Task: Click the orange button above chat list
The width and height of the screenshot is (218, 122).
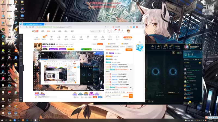Action: 129,50
